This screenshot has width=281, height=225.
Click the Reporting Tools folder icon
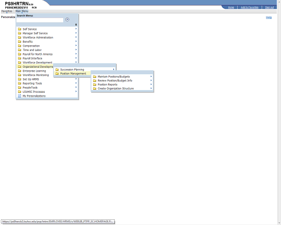[19, 83]
